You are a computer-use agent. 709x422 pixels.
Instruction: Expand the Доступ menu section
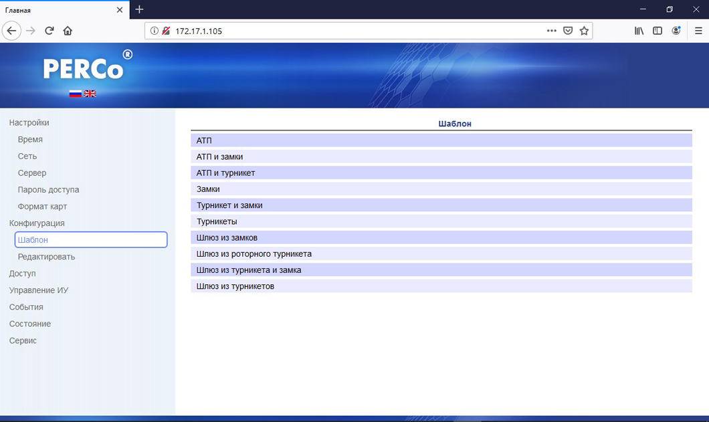click(22, 274)
